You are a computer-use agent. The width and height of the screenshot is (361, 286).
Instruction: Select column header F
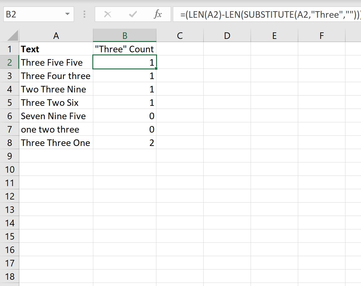click(321, 35)
